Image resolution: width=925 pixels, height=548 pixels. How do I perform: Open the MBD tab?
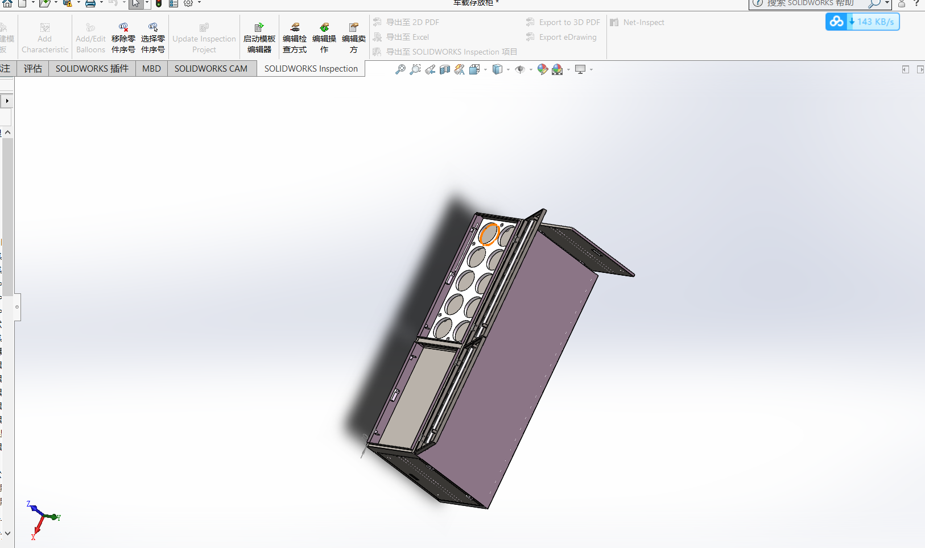click(151, 69)
